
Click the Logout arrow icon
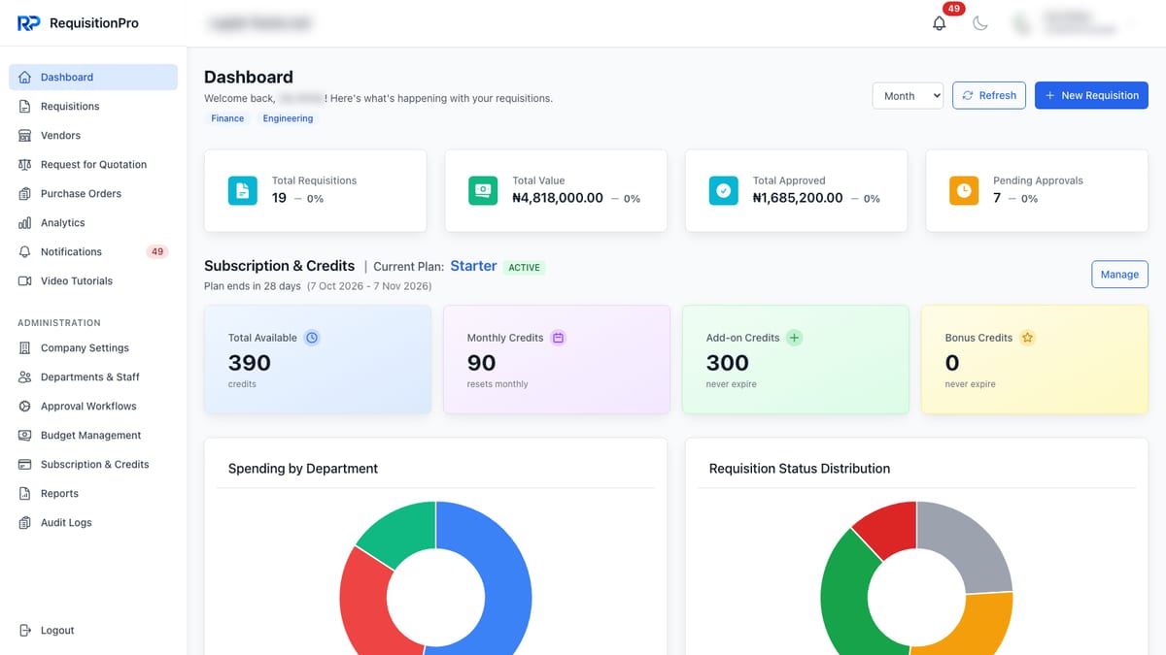25,631
